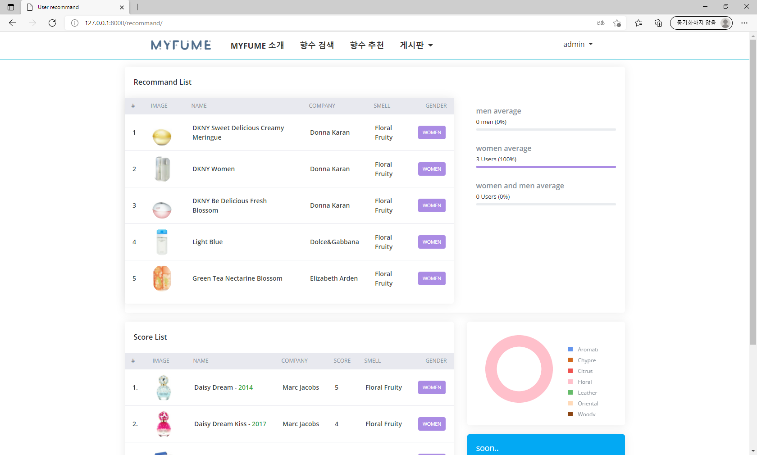Open the 향수 추천 menu item
Image resolution: width=757 pixels, height=455 pixels.
coord(367,45)
